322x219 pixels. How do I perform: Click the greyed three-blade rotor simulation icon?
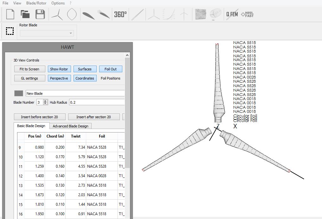(154, 15)
